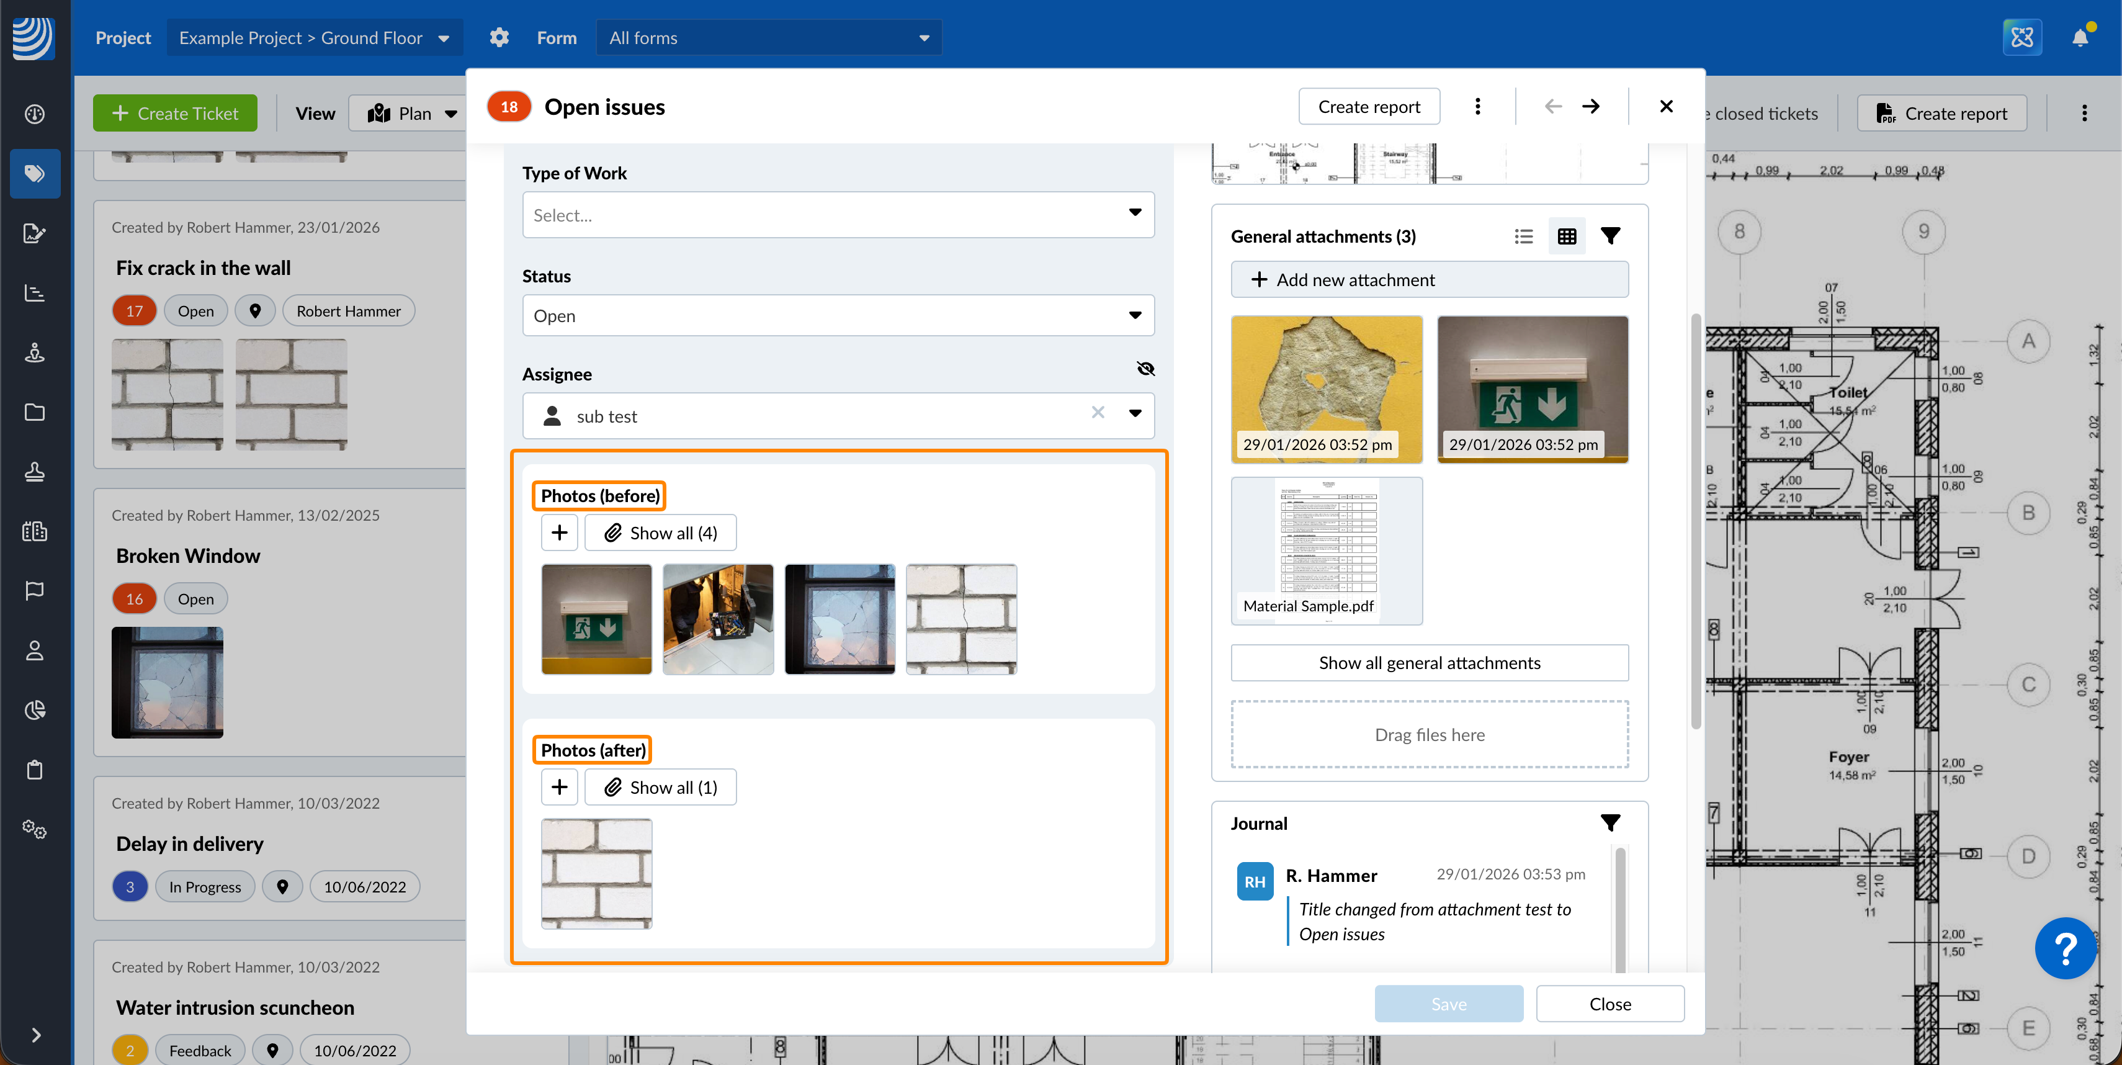
Task: Go to next ticket with right arrow
Action: click(x=1591, y=106)
